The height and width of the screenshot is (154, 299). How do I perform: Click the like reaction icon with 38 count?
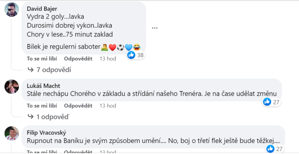131,55
